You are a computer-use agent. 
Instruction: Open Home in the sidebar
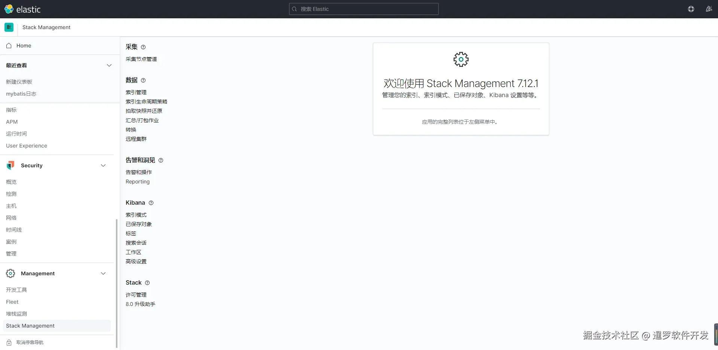[24, 46]
